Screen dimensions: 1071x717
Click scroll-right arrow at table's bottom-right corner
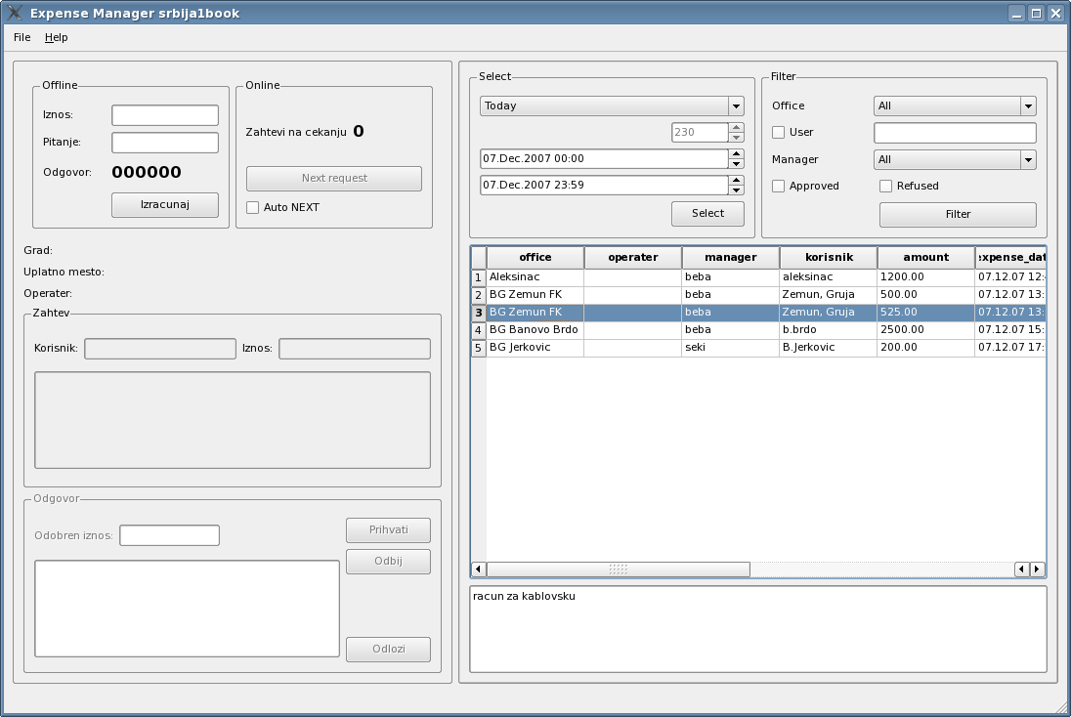click(x=1037, y=569)
